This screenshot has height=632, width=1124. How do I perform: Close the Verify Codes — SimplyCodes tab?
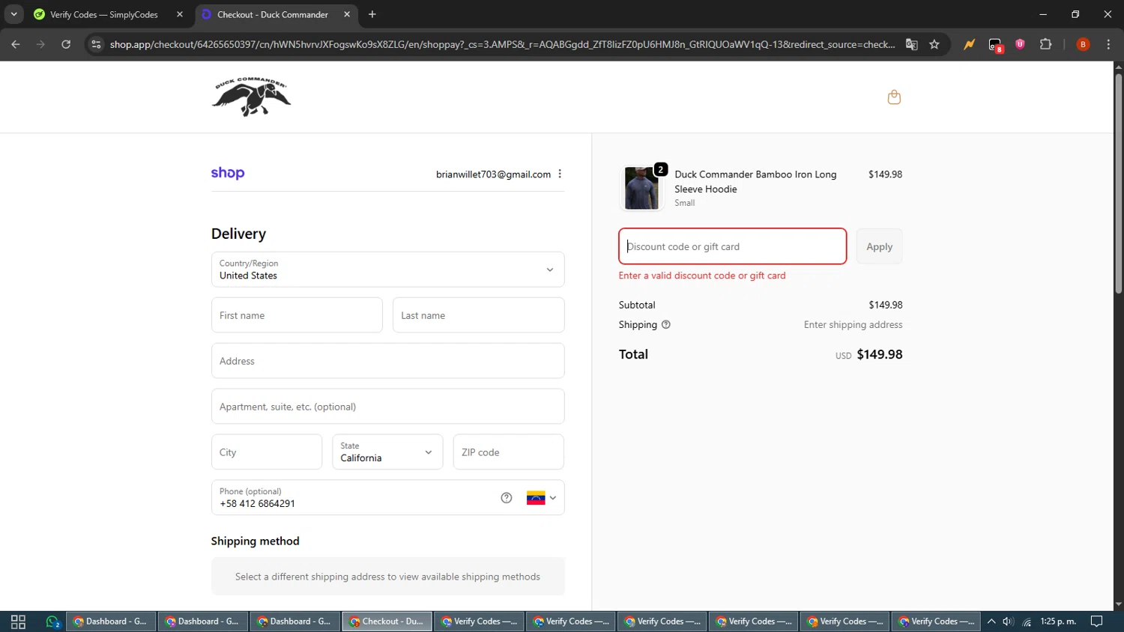180,14
